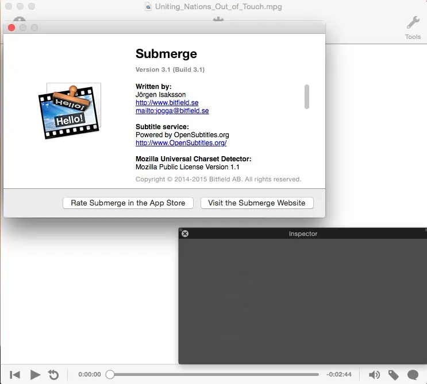427x384 pixels.
Task: Click the Mozilla Public License Version 1.1 text
Action: click(187, 167)
